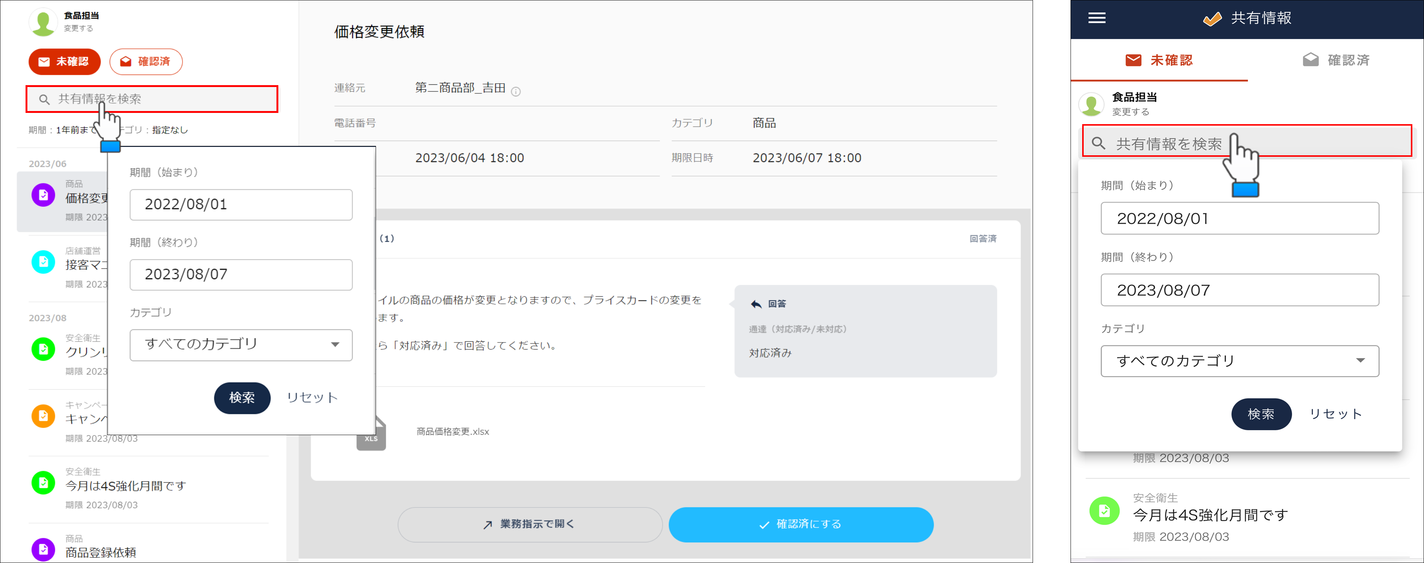Image resolution: width=1424 pixels, height=563 pixels.
Task: Click the 検索 button in mobile popup
Action: pyautogui.click(x=1261, y=414)
